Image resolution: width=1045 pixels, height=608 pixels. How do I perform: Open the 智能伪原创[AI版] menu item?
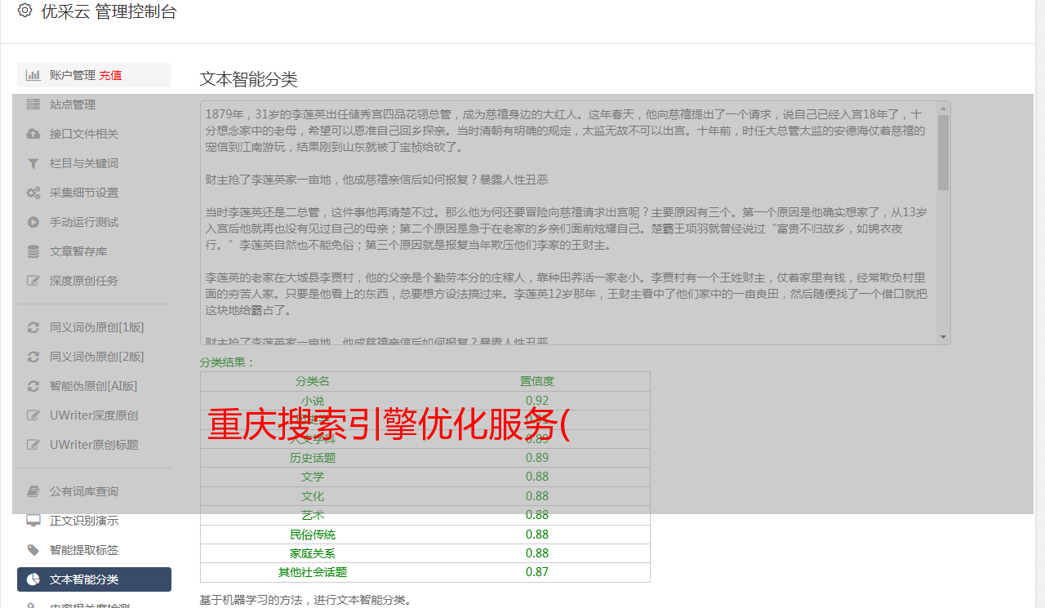pos(94,386)
